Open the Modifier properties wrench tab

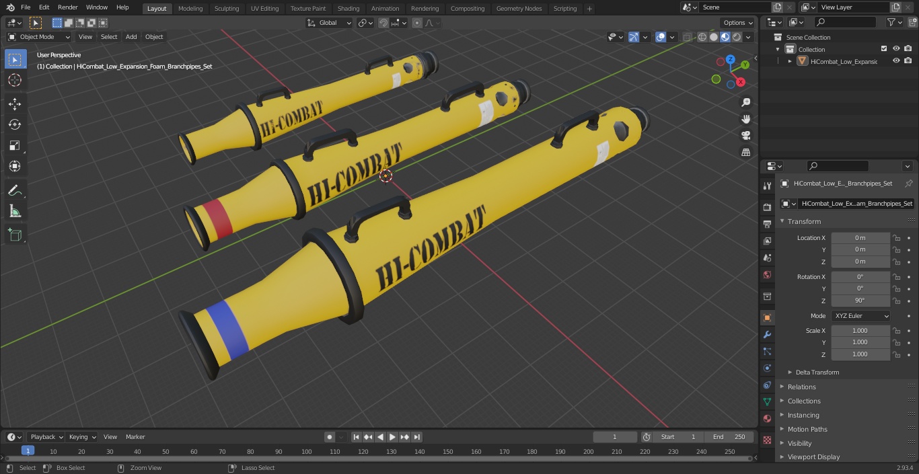point(767,334)
